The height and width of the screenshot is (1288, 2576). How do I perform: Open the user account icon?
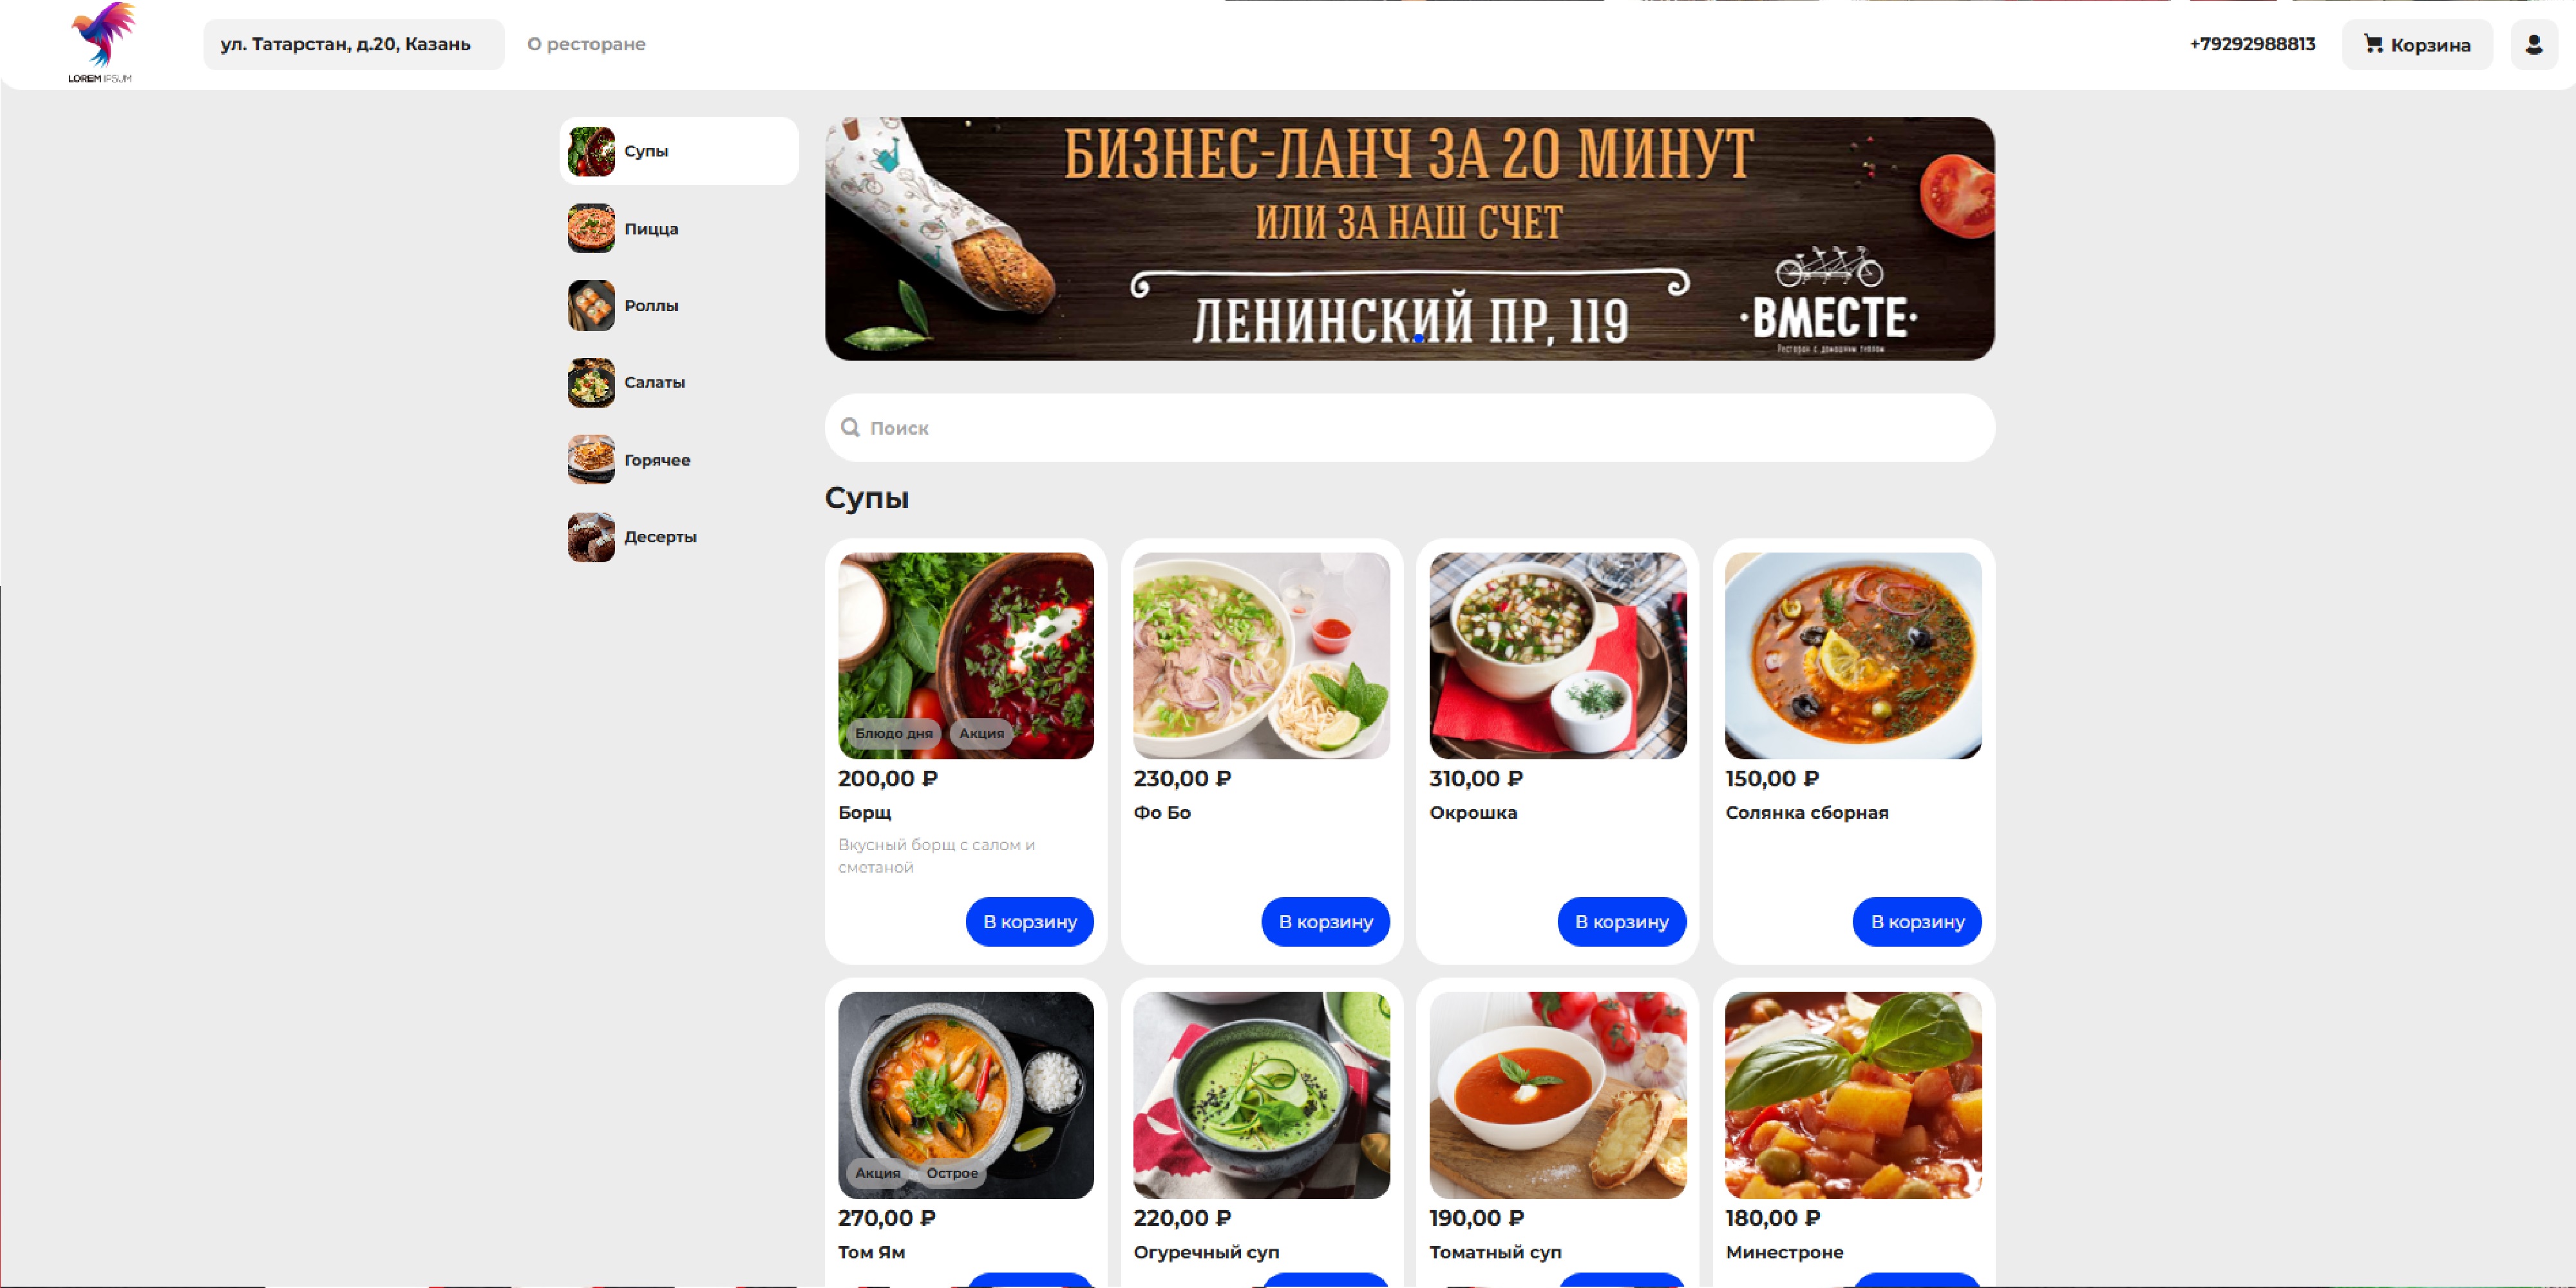[2534, 44]
